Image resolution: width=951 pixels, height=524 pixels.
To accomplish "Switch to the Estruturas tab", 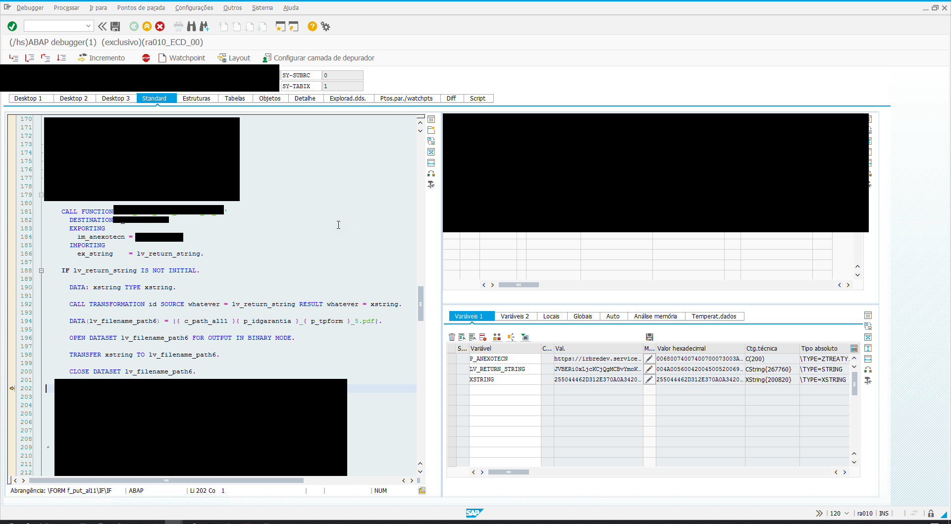I will (196, 99).
